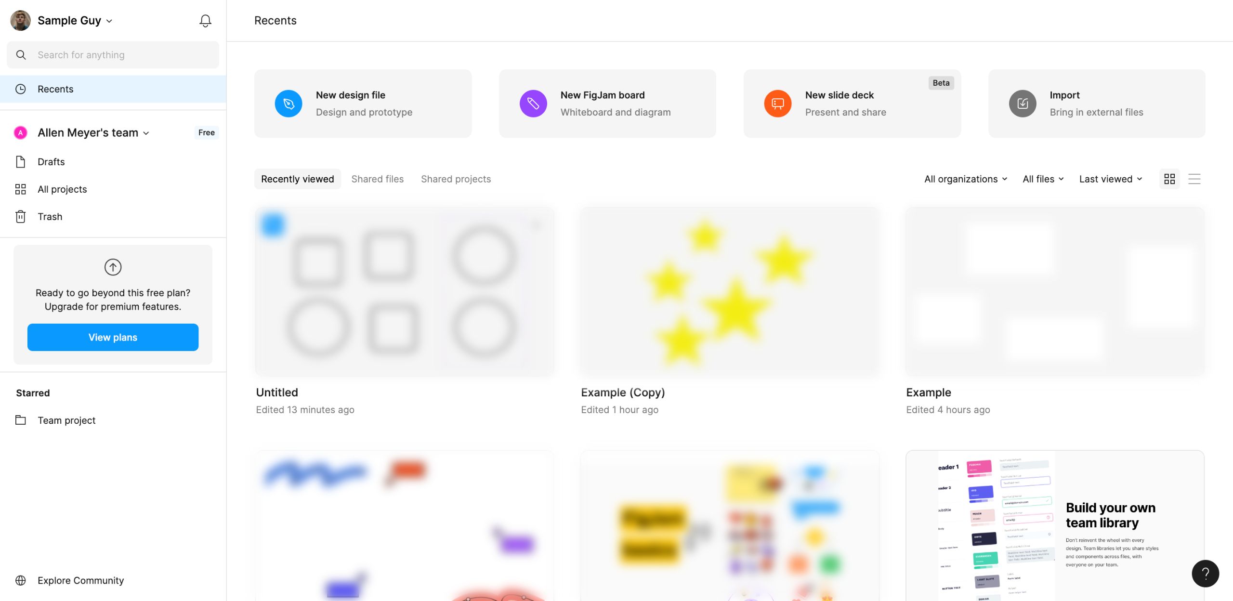Open the Last viewed sort dropdown
This screenshot has height=601, width=1233.
point(1110,179)
